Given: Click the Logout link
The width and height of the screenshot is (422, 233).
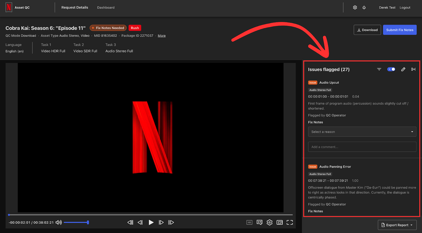Looking at the screenshot, I should click(x=405, y=7).
